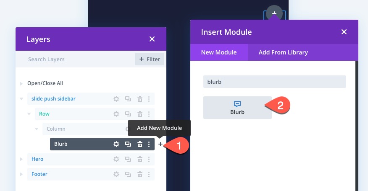The width and height of the screenshot is (368, 191).
Task: Expand the Hero section layer
Action: [21, 159]
